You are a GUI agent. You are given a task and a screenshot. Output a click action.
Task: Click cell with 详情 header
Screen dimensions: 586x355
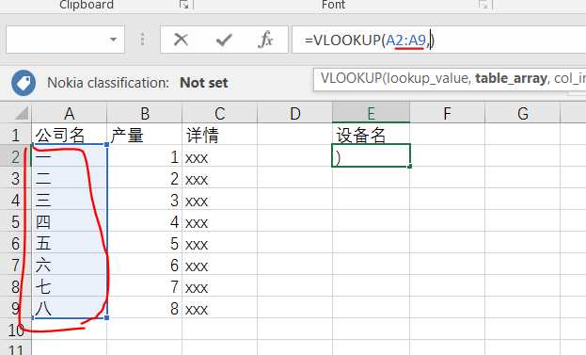tap(220, 135)
